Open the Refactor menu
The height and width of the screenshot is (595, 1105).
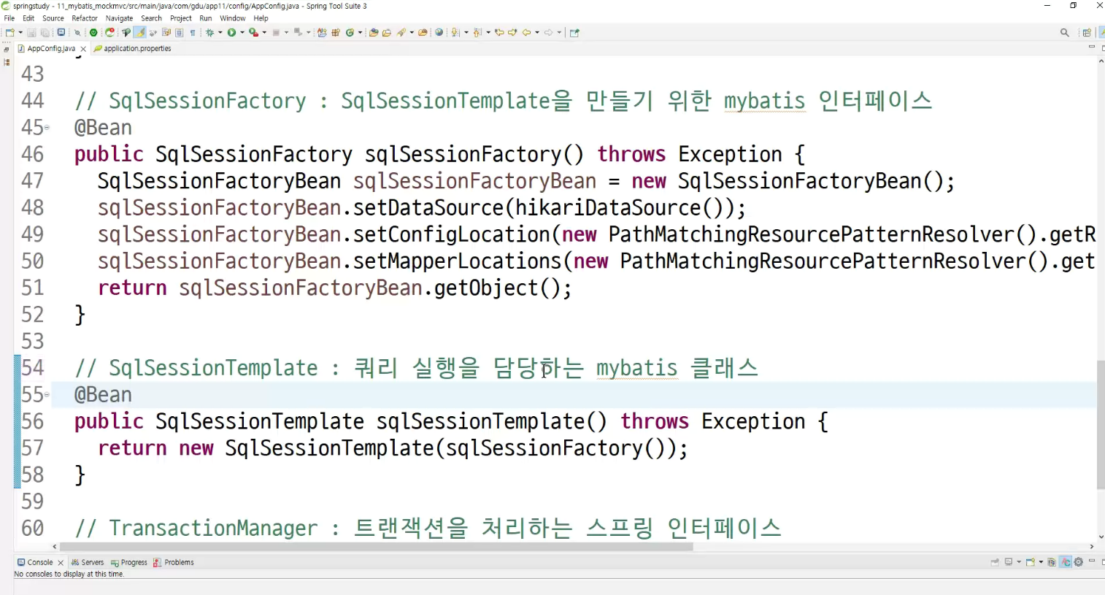[85, 18]
